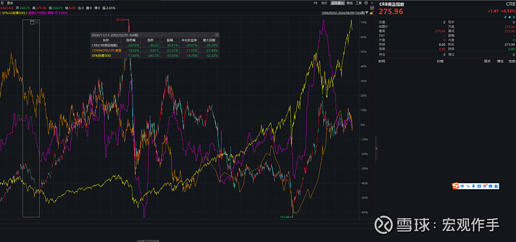Image resolution: width=516 pixels, height=242 pixels.
Task: Close the range selection box with X
Action: 37,23
